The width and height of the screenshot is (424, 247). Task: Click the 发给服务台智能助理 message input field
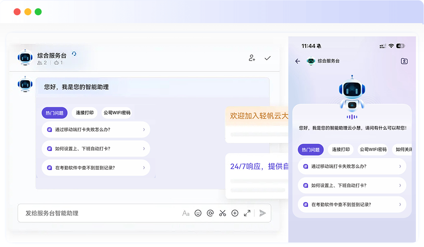click(x=99, y=213)
